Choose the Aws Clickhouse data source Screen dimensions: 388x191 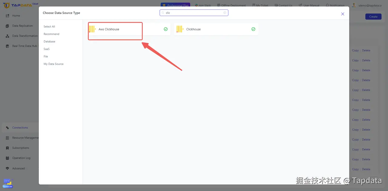(129, 29)
